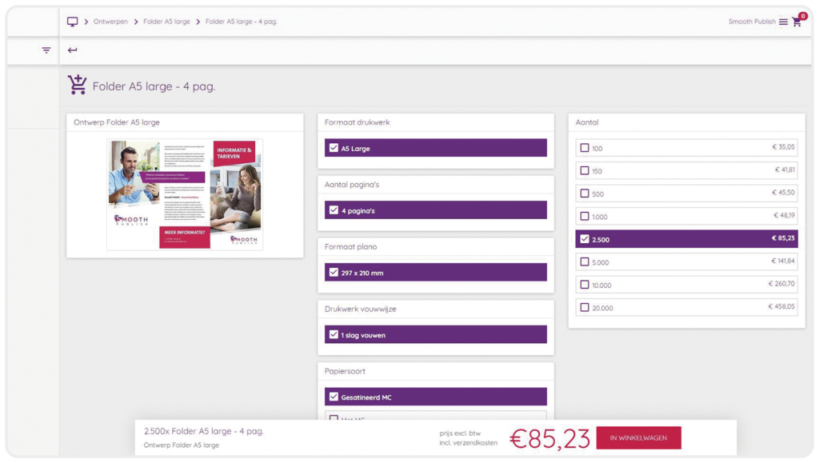
Task: Click the back arrow icon
Action: tap(73, 50)
